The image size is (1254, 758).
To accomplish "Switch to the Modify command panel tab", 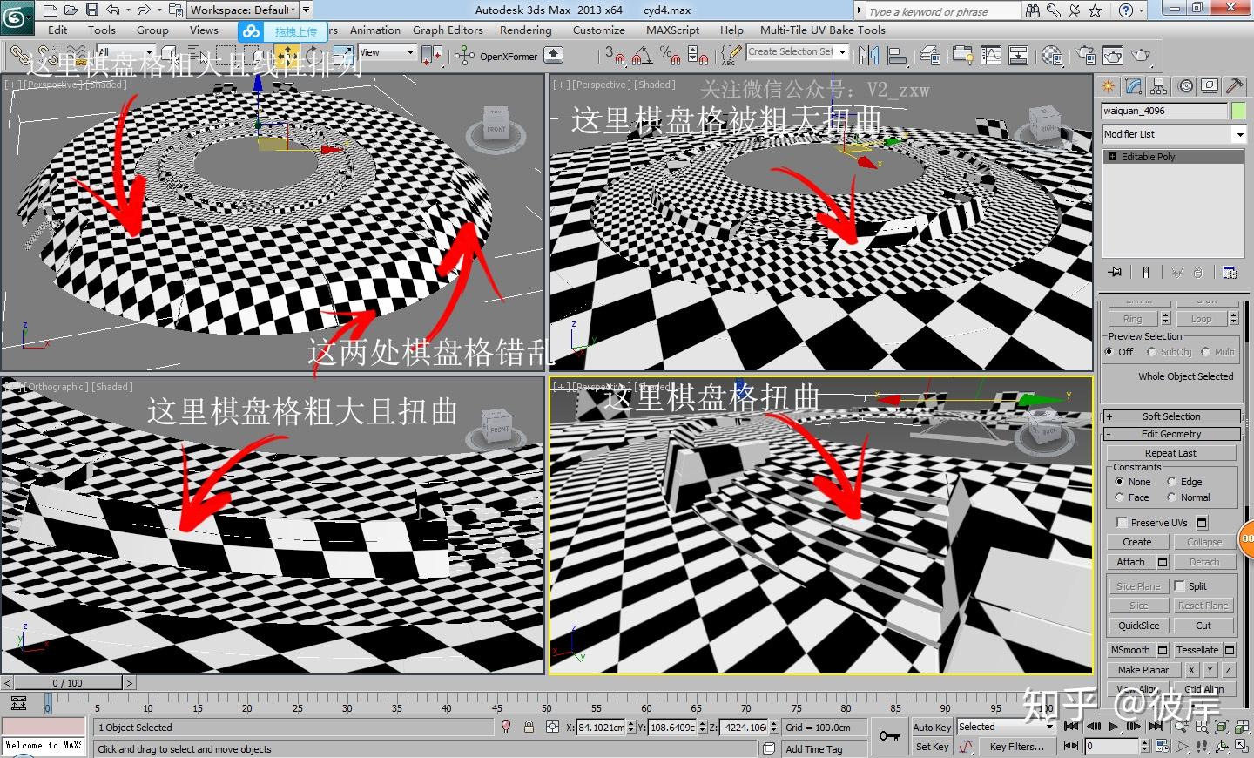I will [x=1133, y=86].
